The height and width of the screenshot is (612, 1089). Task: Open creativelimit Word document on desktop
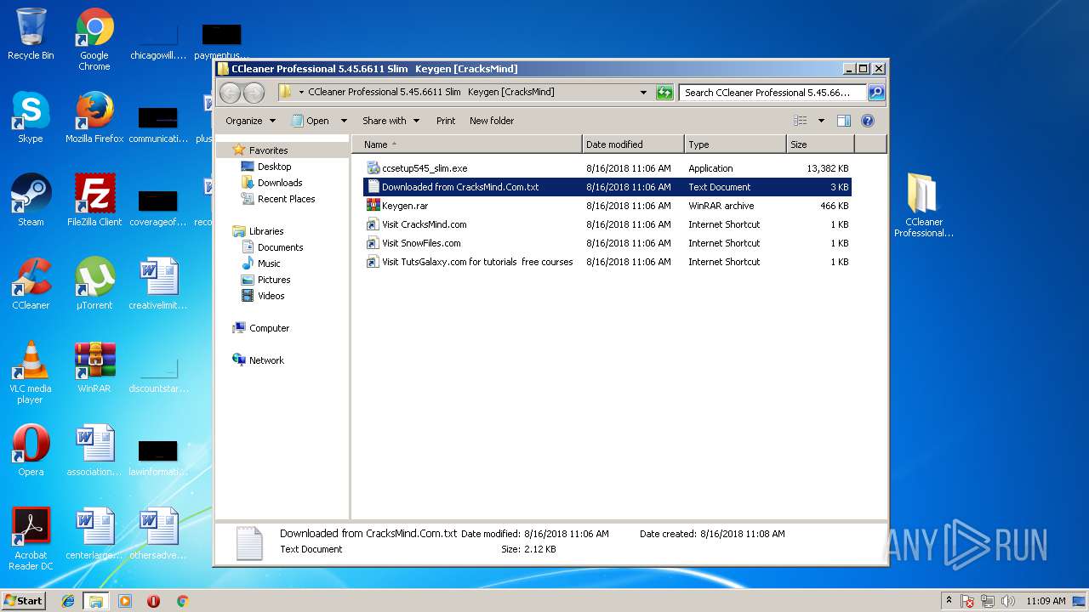pos(158,284)
